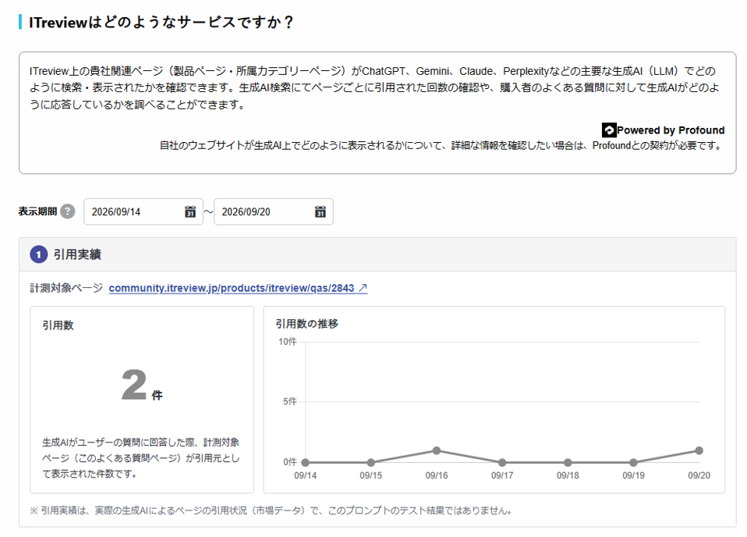Viewport: 747px width, 537px height.
Task: Click the 10件 y-axis label
Action: point(287,342)
